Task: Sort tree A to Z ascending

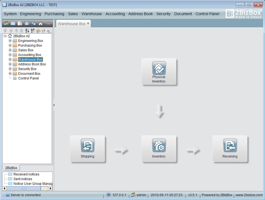Action: 27,30
